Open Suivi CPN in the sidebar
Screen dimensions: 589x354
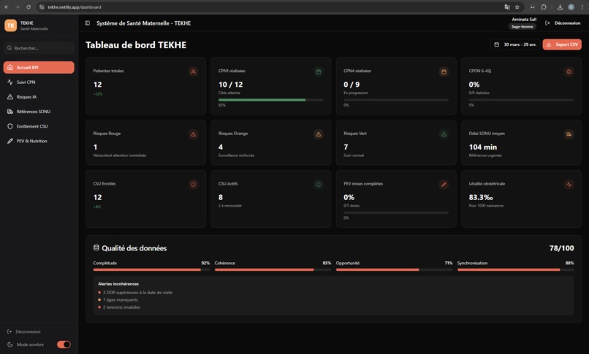(x=39, y=82)
